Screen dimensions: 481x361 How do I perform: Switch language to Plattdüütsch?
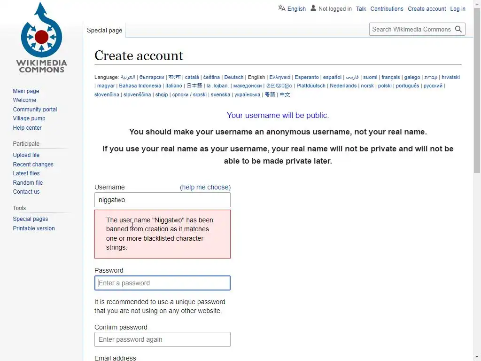click(311, 86)
